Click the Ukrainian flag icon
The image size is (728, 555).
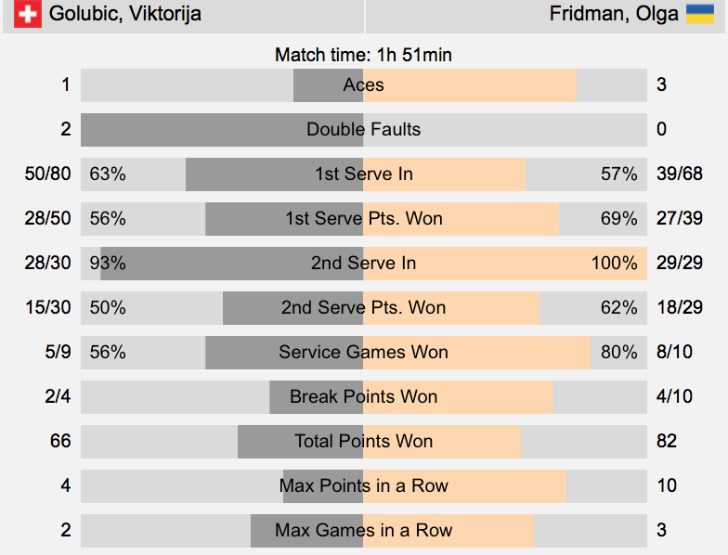pyautogui.click(x=699, y=14)
